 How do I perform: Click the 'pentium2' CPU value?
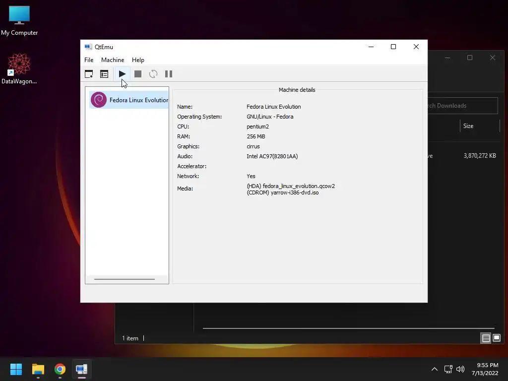tap(257, 127)
